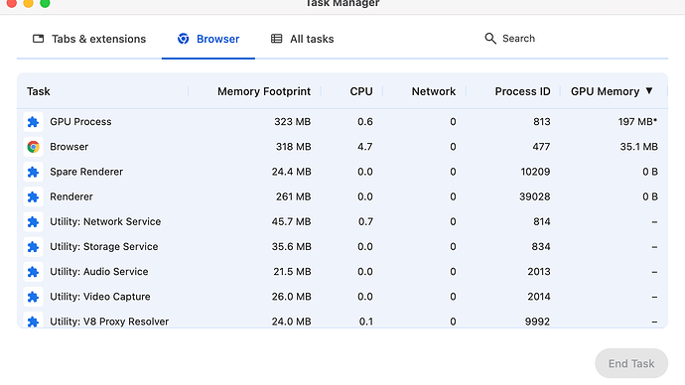
Task: Click the 197 MB* GPU memory value
Action: coord(637,122)
